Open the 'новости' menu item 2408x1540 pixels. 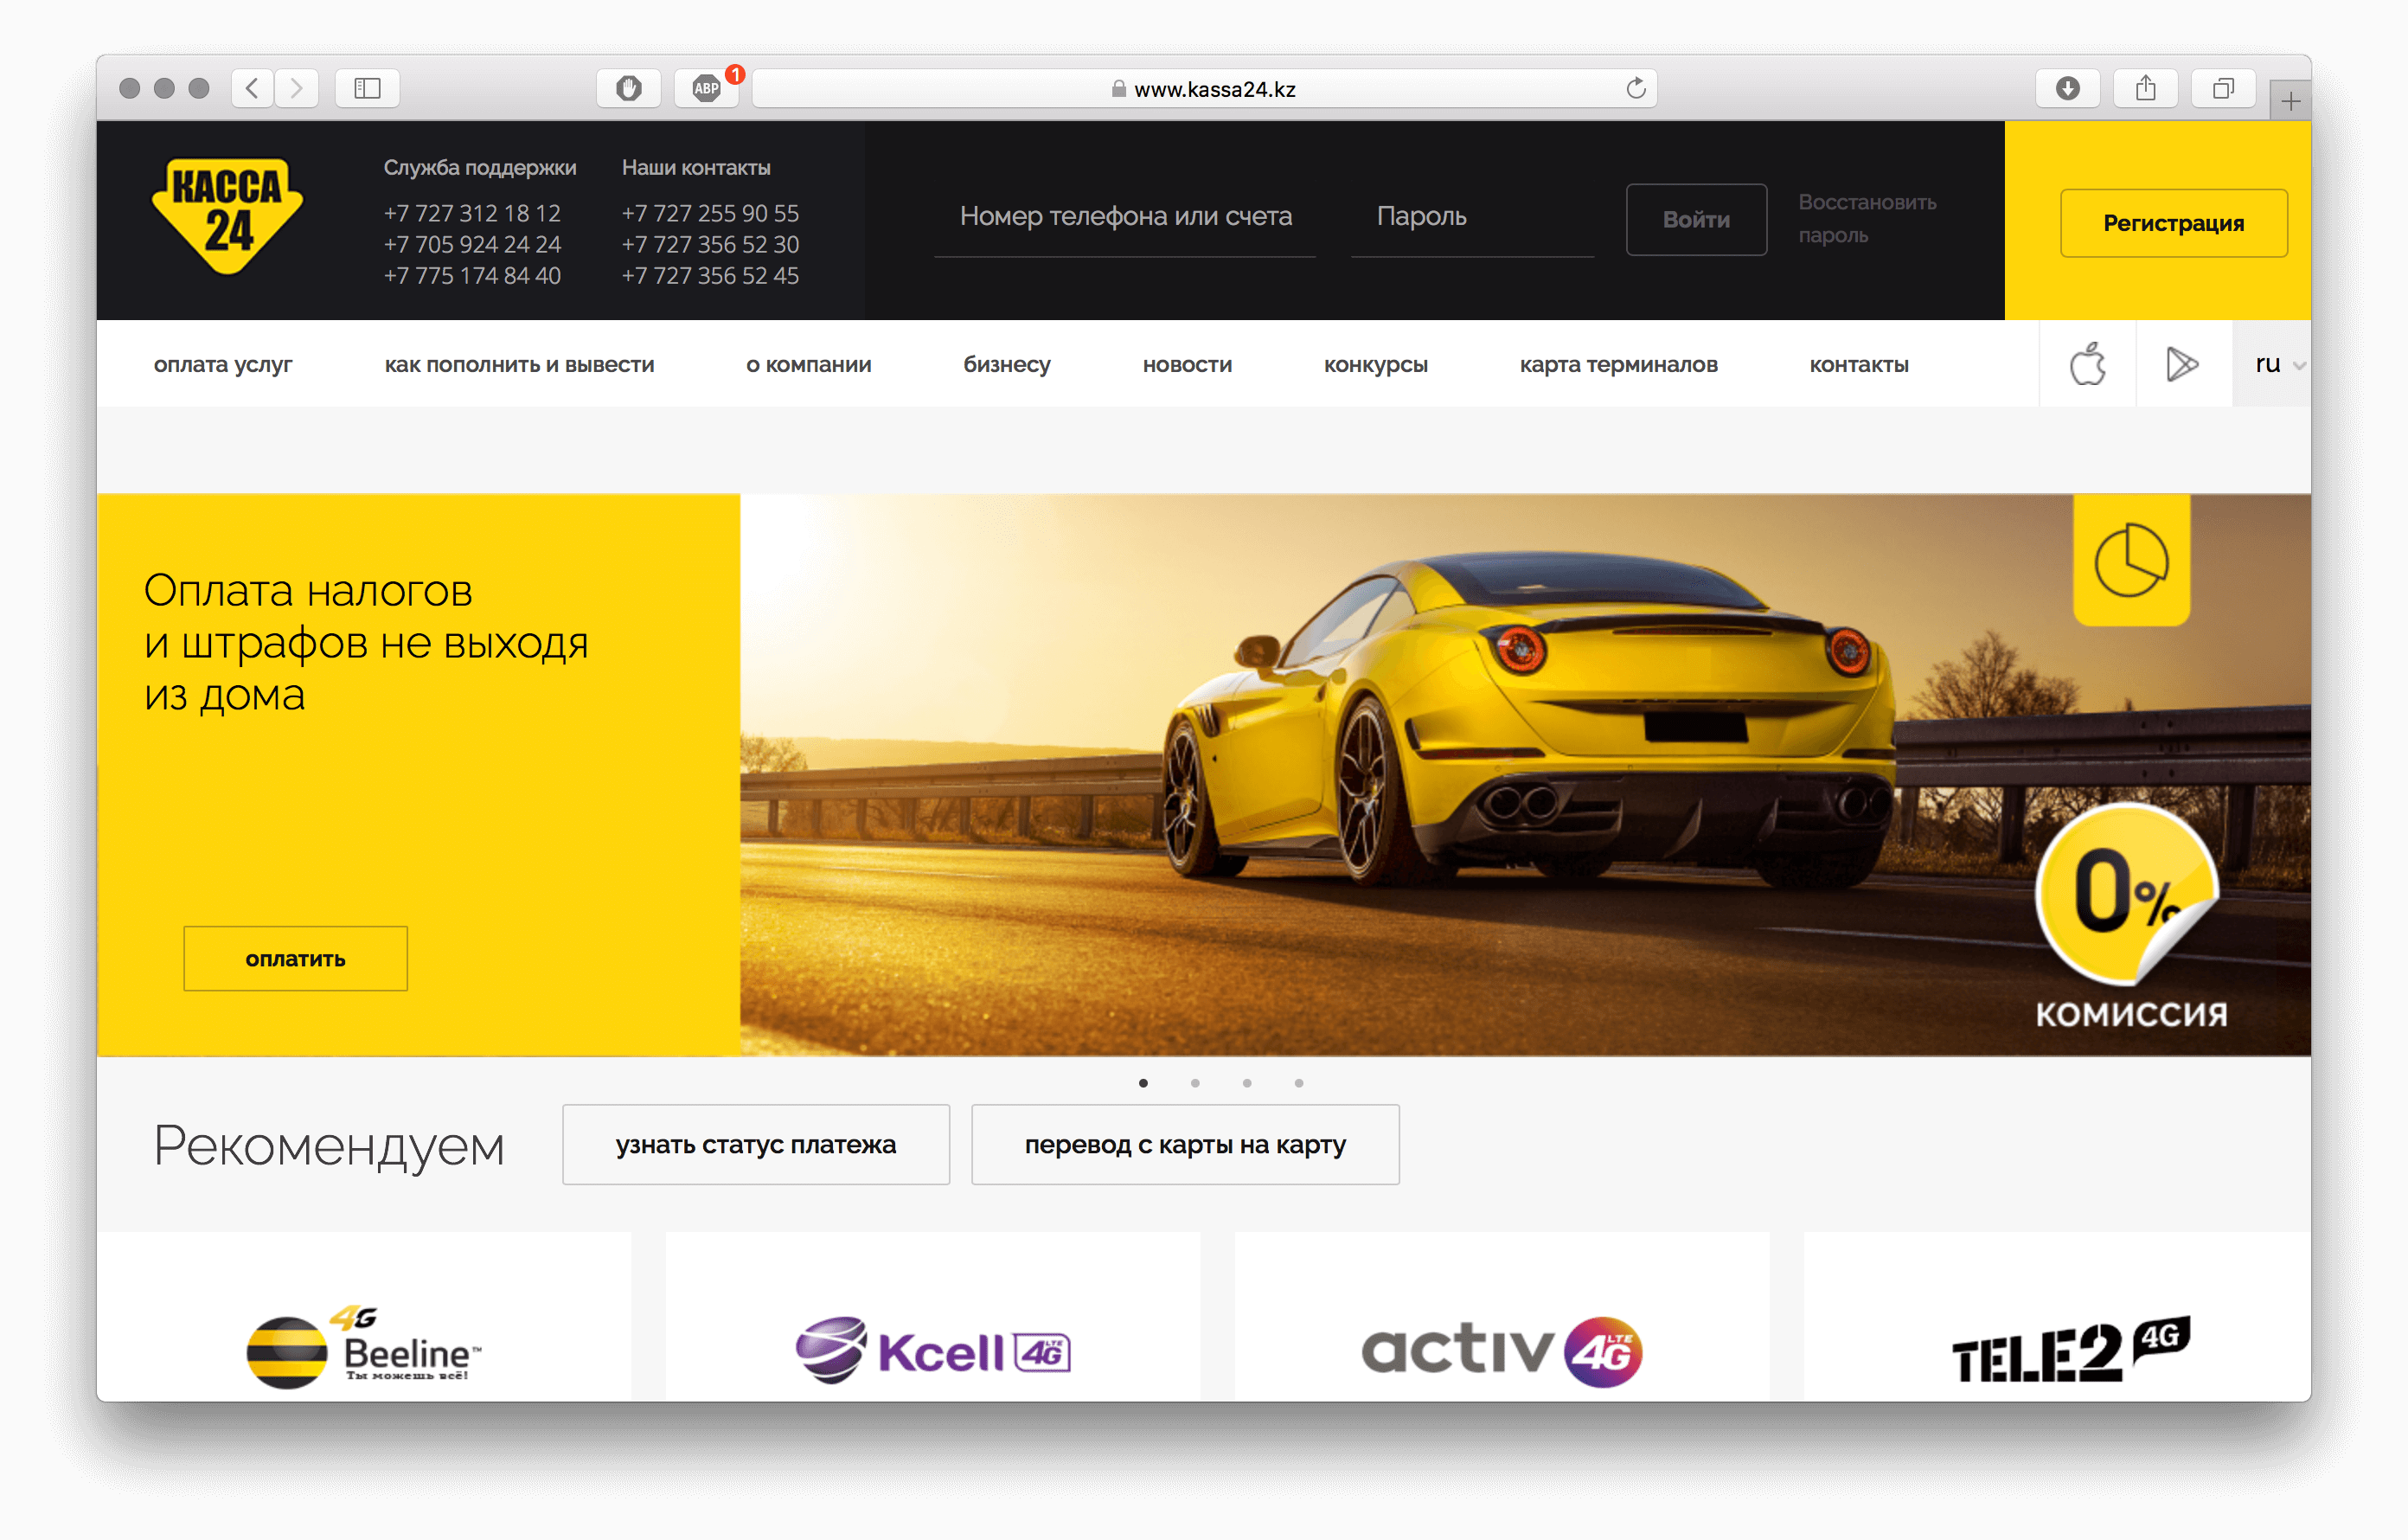click(1187, 365)
